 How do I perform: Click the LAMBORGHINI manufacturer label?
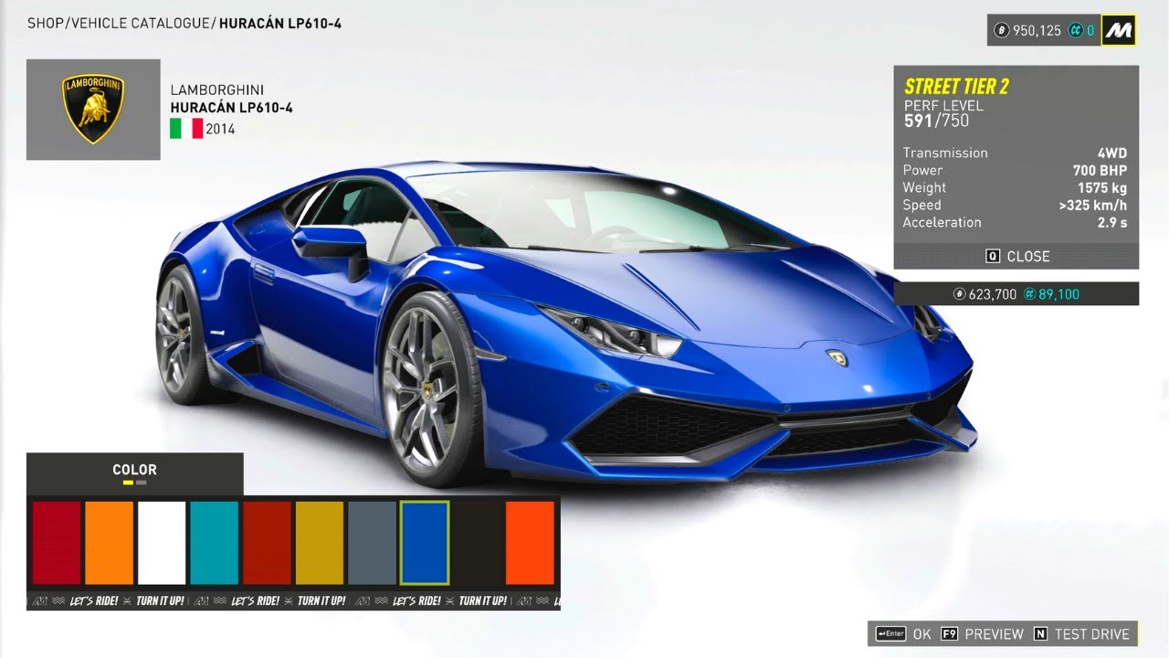tap(217, 90)
